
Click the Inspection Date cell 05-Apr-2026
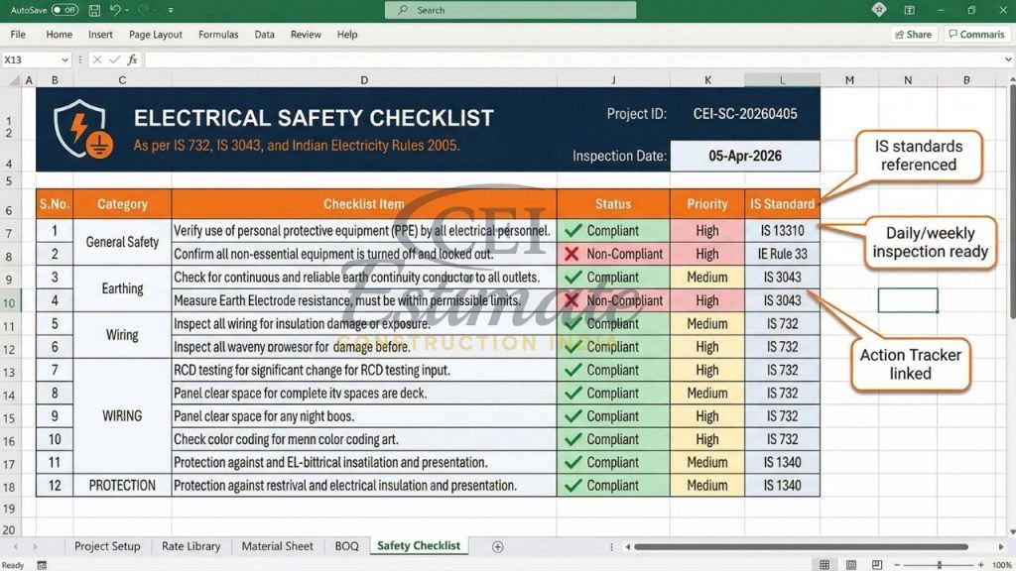[x=745, y=156]
